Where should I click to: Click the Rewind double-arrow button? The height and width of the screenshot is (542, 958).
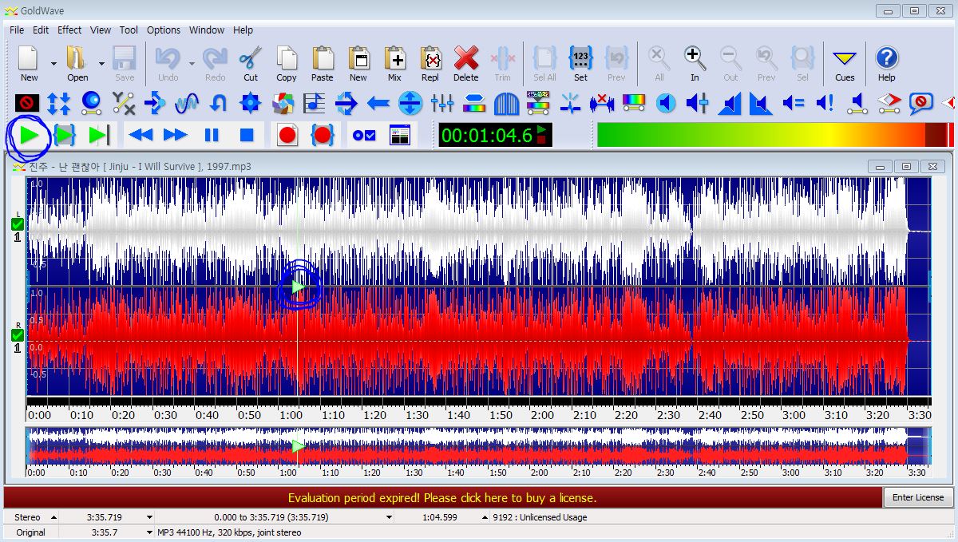pos(141,135)
